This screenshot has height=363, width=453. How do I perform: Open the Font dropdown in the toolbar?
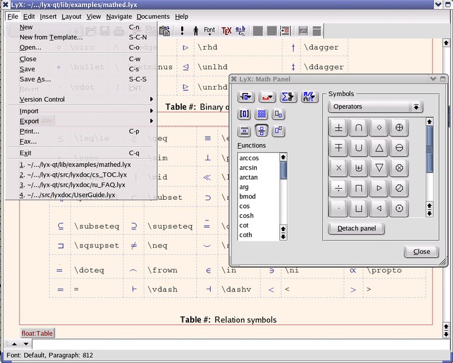[x=210, y=31]
